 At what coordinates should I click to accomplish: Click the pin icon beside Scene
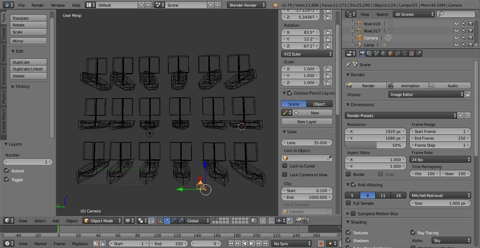tap(348, 65)
